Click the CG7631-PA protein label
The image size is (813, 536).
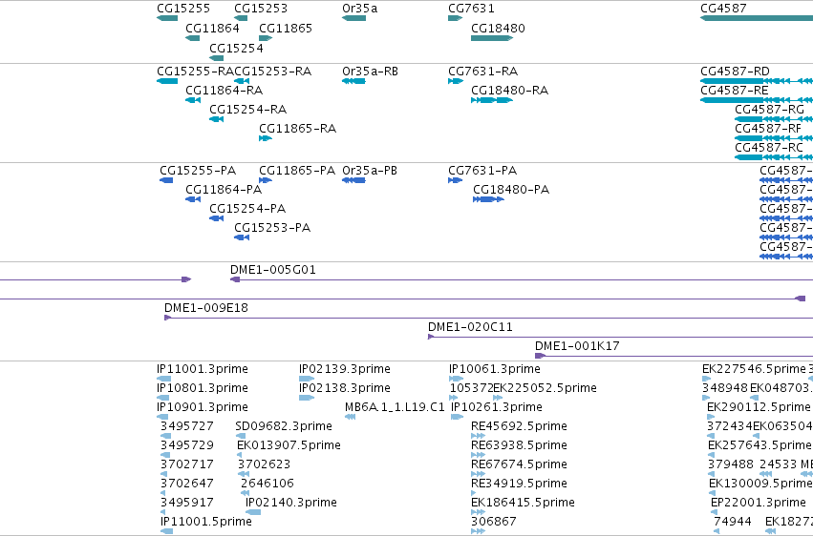click(482, 170)
